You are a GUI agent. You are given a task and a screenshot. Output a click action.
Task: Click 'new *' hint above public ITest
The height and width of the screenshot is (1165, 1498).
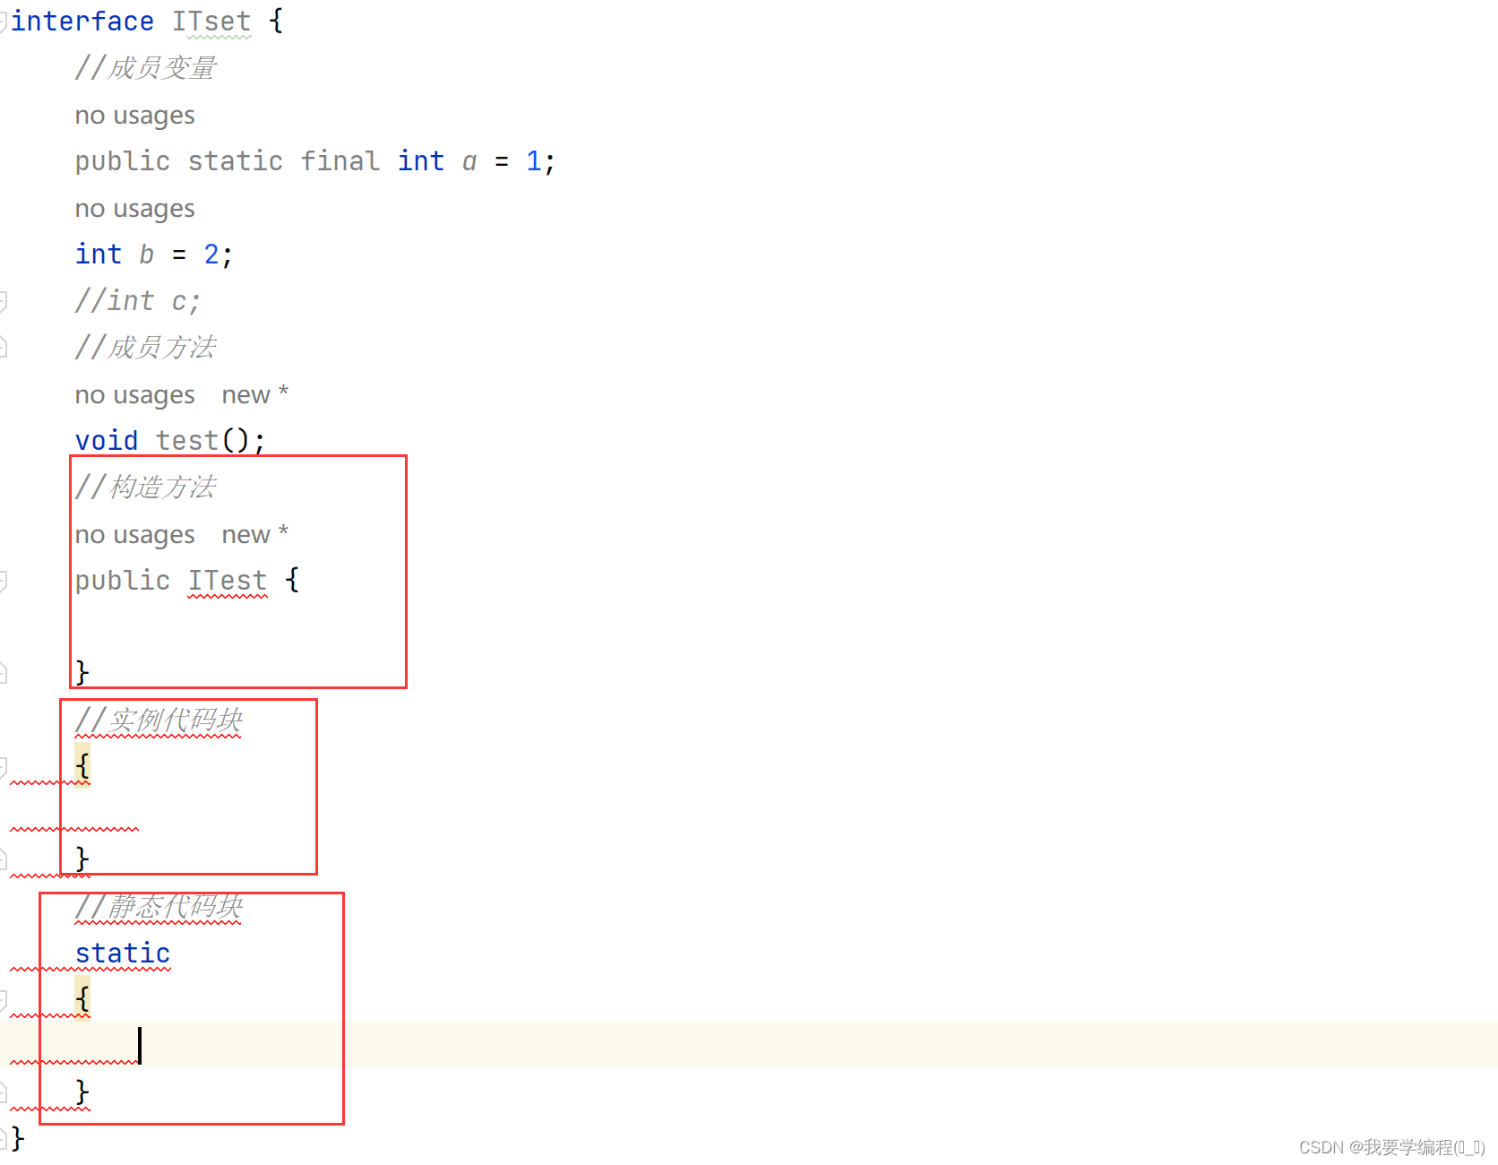(x=255, y=534)
